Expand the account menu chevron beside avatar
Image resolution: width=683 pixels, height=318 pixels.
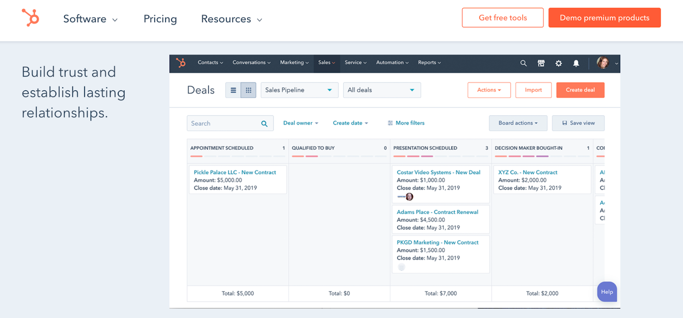[x=616, y=64]
